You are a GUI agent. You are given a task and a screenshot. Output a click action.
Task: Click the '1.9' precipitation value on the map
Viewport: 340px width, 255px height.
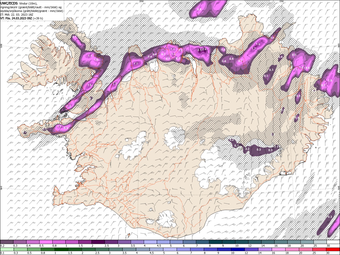tap(258, 44)
